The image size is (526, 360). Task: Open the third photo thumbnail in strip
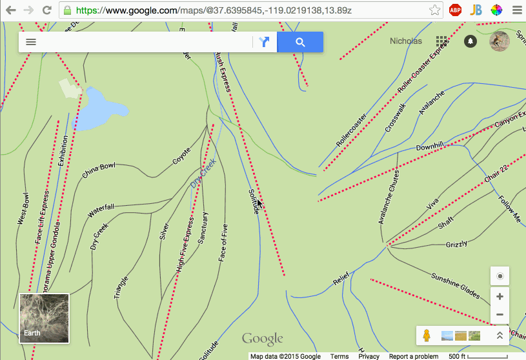(x=474, y=335)
